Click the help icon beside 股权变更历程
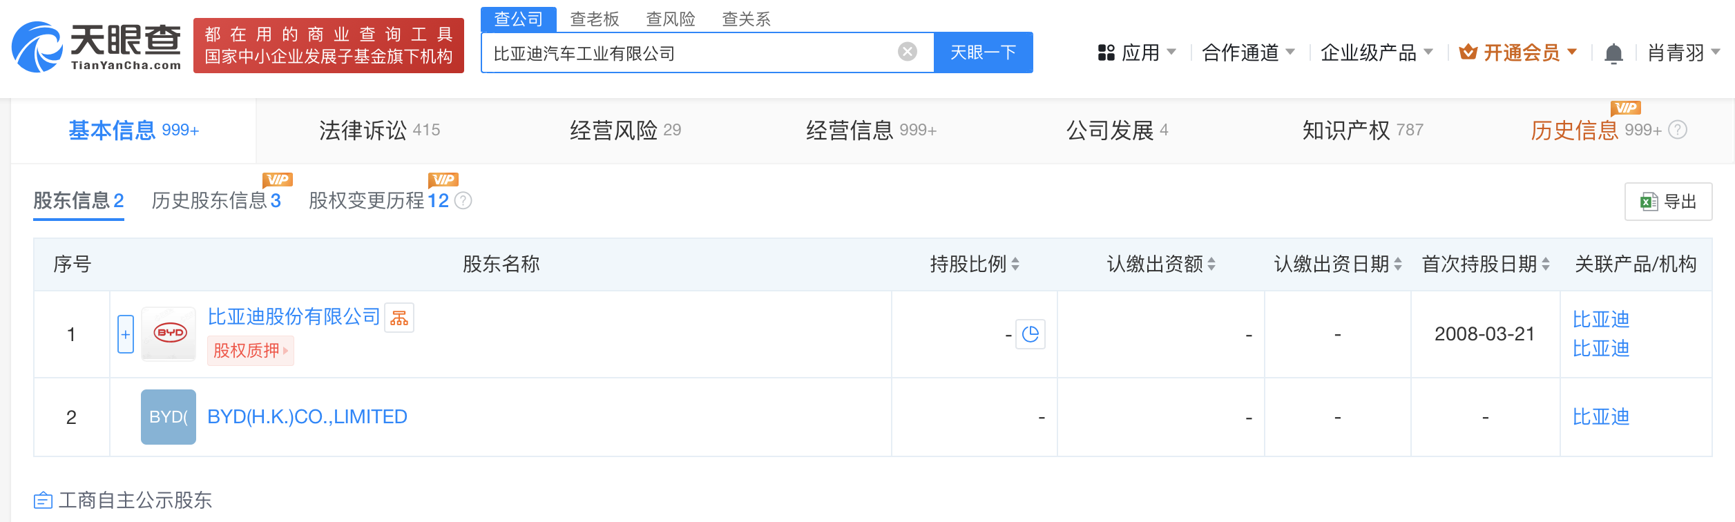Screen dimensions: 1735x522 tap(463, 201)
